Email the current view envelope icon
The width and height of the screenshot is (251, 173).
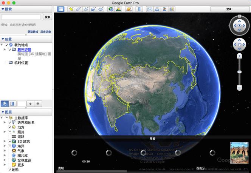click(x=150, y=9)
